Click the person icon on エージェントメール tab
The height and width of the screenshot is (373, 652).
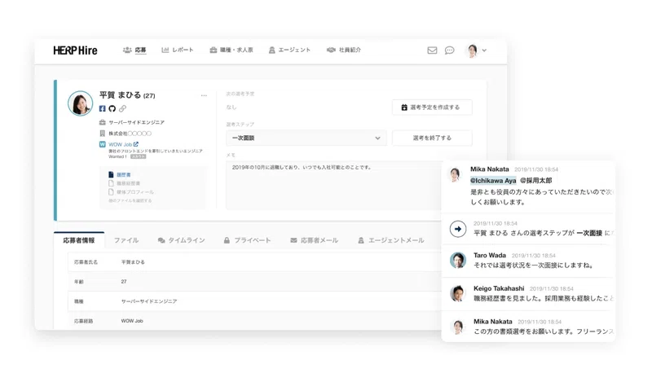pyautogui.click(x=361, y=240)
